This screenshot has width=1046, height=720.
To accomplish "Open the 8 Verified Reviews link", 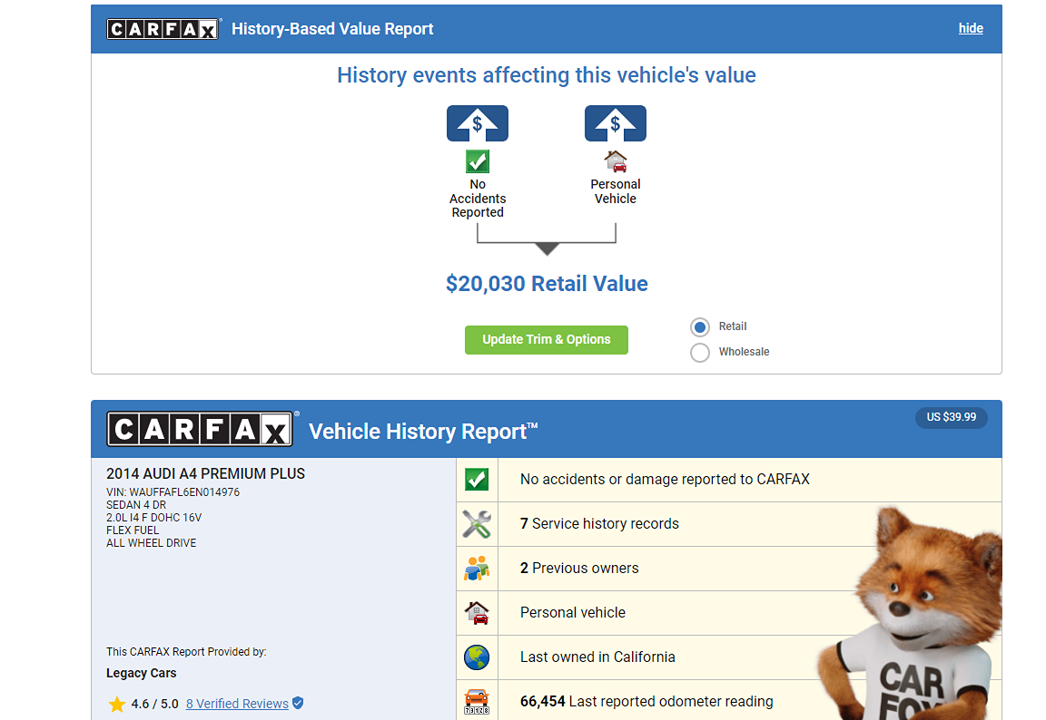I will [237, 704].
